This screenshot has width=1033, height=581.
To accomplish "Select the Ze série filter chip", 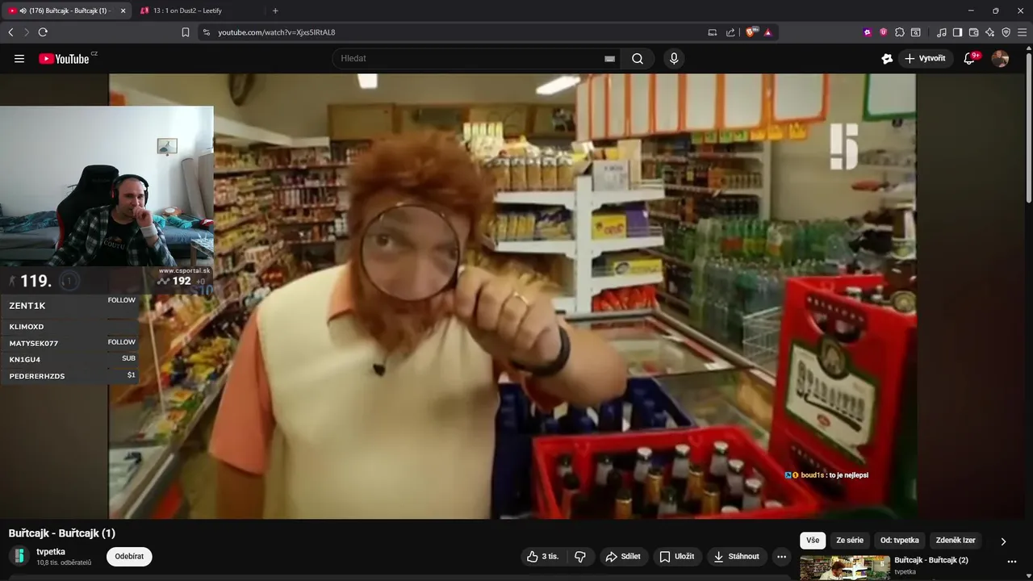I will click(x=850, y=540).
